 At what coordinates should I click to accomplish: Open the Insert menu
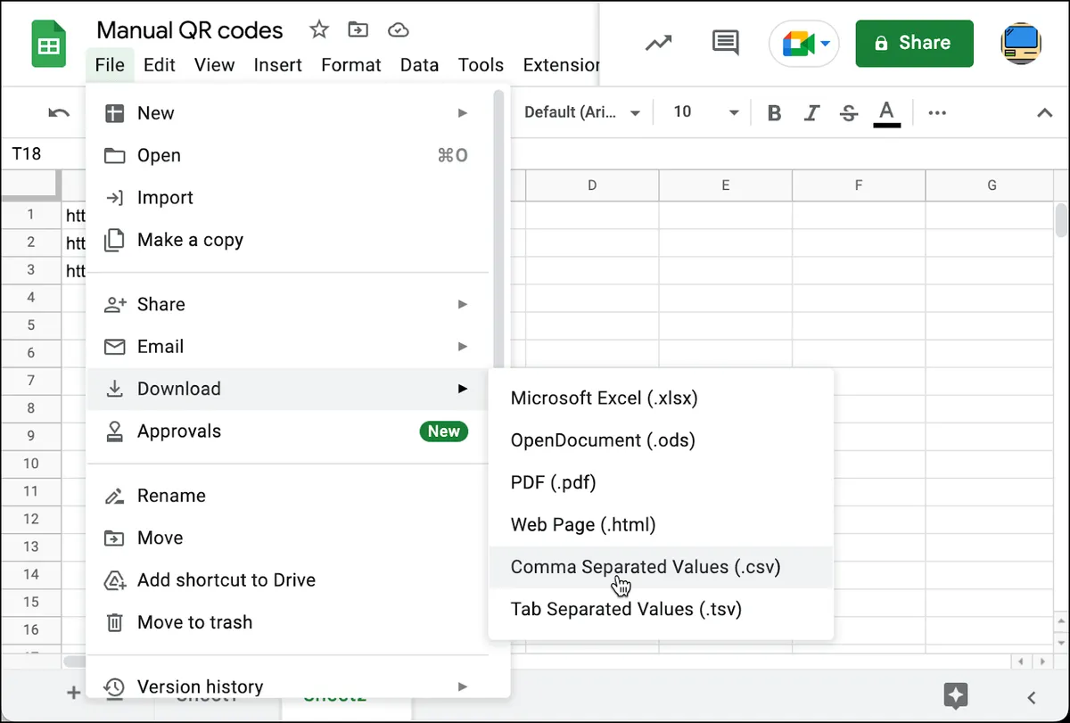pyautogui.click(x=278, y=65)
